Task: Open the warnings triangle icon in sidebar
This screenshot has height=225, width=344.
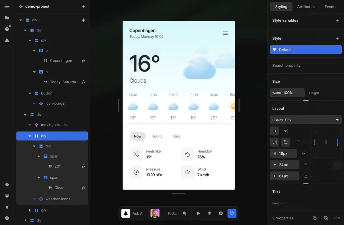Action: [x=7, y=40]
